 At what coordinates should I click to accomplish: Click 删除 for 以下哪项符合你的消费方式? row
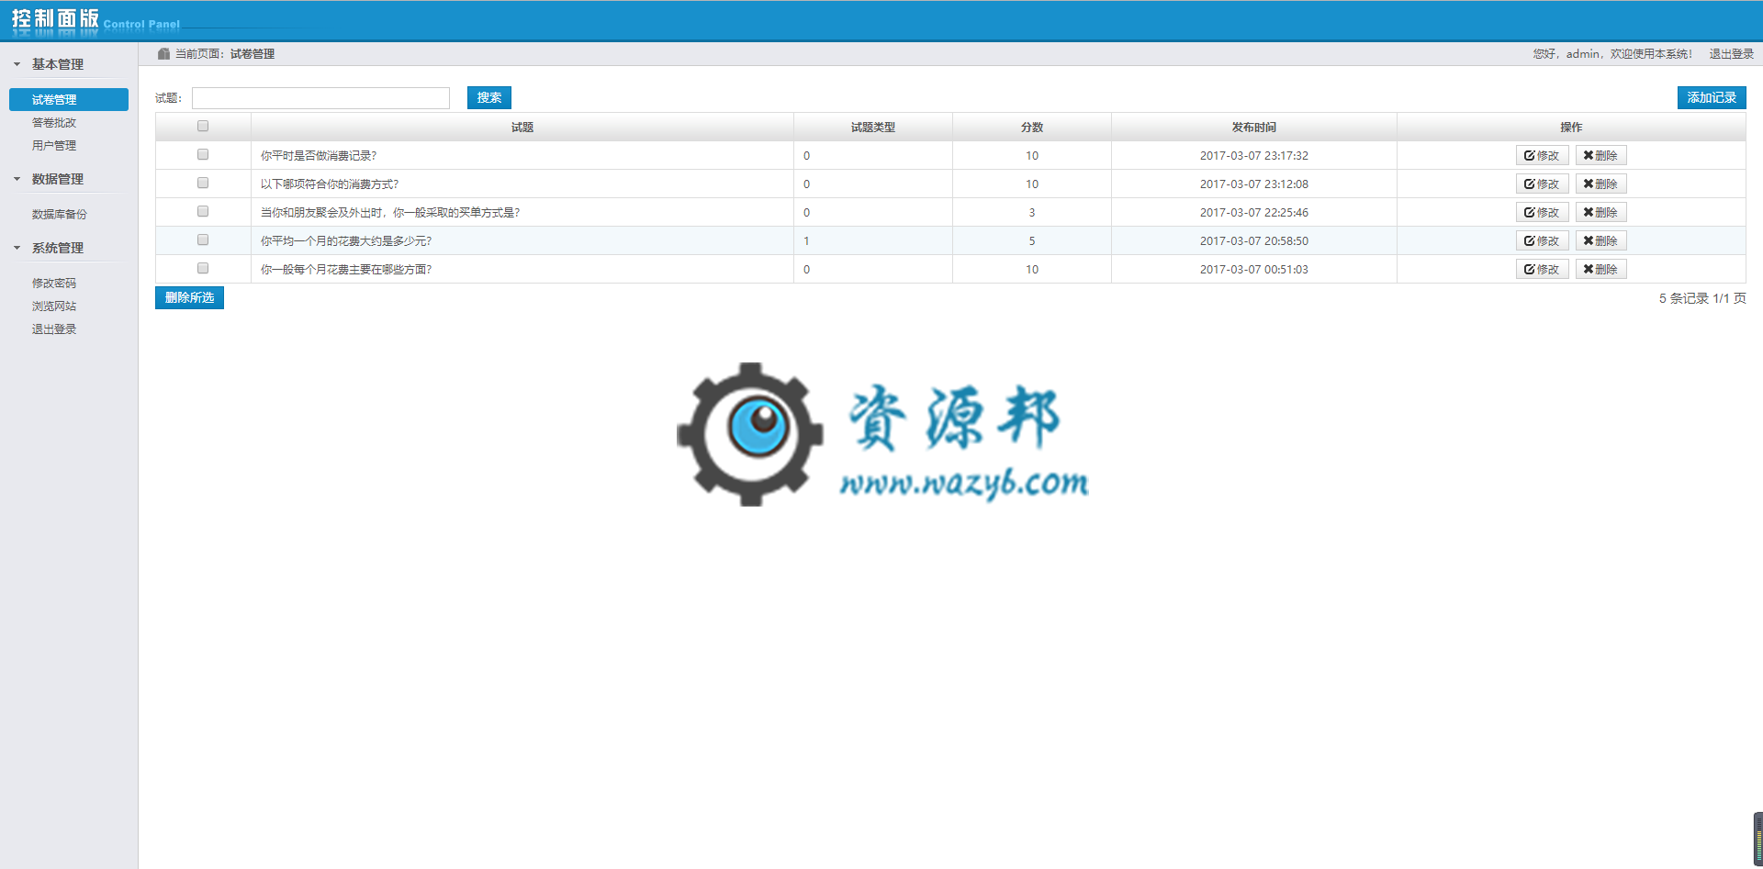click(x=1600, y=184)
